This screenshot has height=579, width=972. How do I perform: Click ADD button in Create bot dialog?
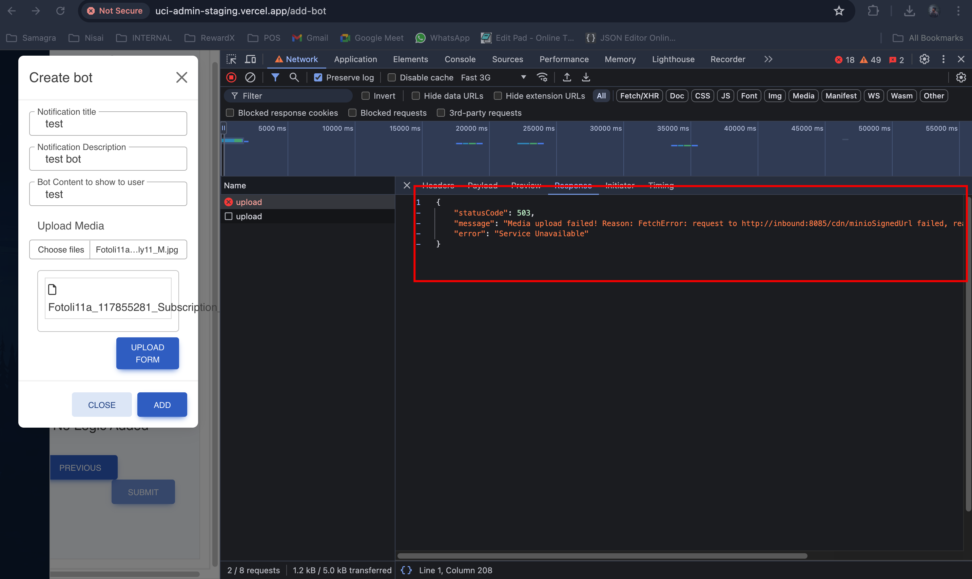tap(162, 405)
